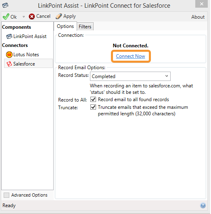Open the About menu item
Image resolution: width=211 pixels, height=214 pixels.
[198, 17]
